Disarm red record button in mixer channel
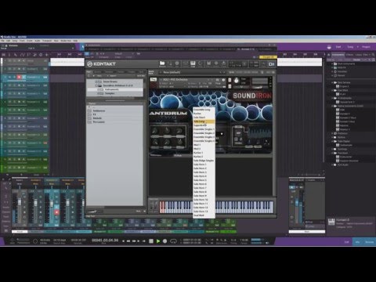Image resolution: width=376 pixels, height=282 pixels. [x=56, y=212]
